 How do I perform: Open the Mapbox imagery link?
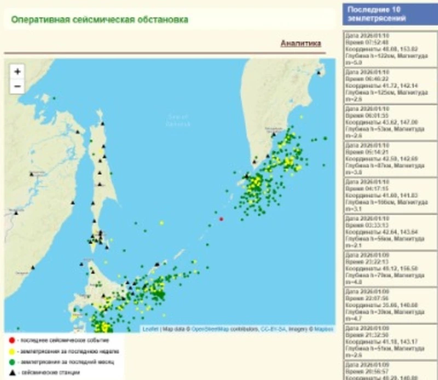coord(322,329)
